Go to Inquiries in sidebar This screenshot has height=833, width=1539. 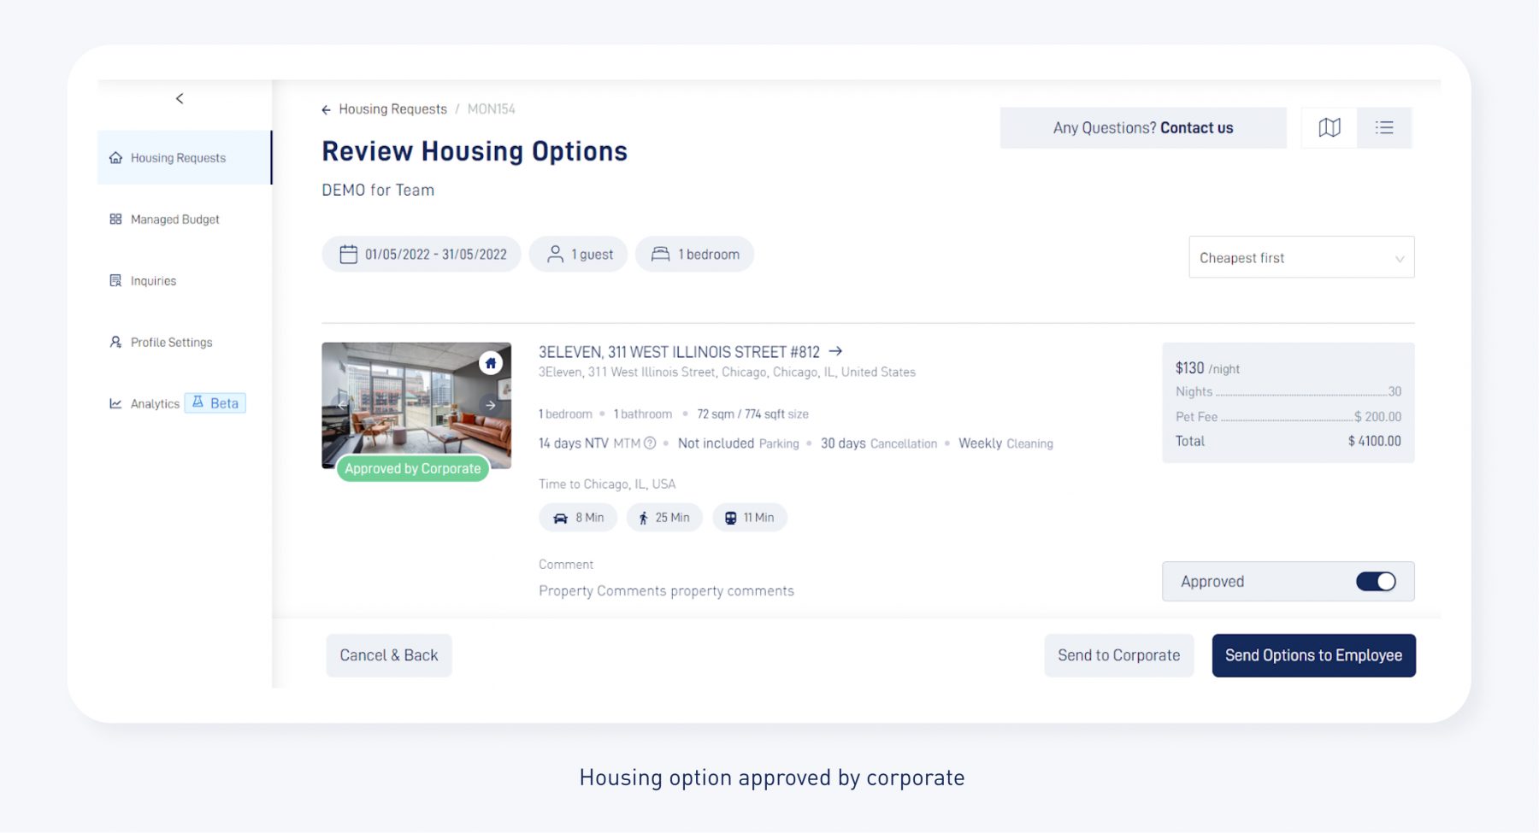click(153, 281)
